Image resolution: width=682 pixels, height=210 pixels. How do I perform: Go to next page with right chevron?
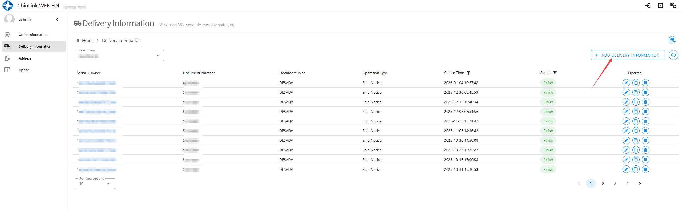click(x=639, y=183)
